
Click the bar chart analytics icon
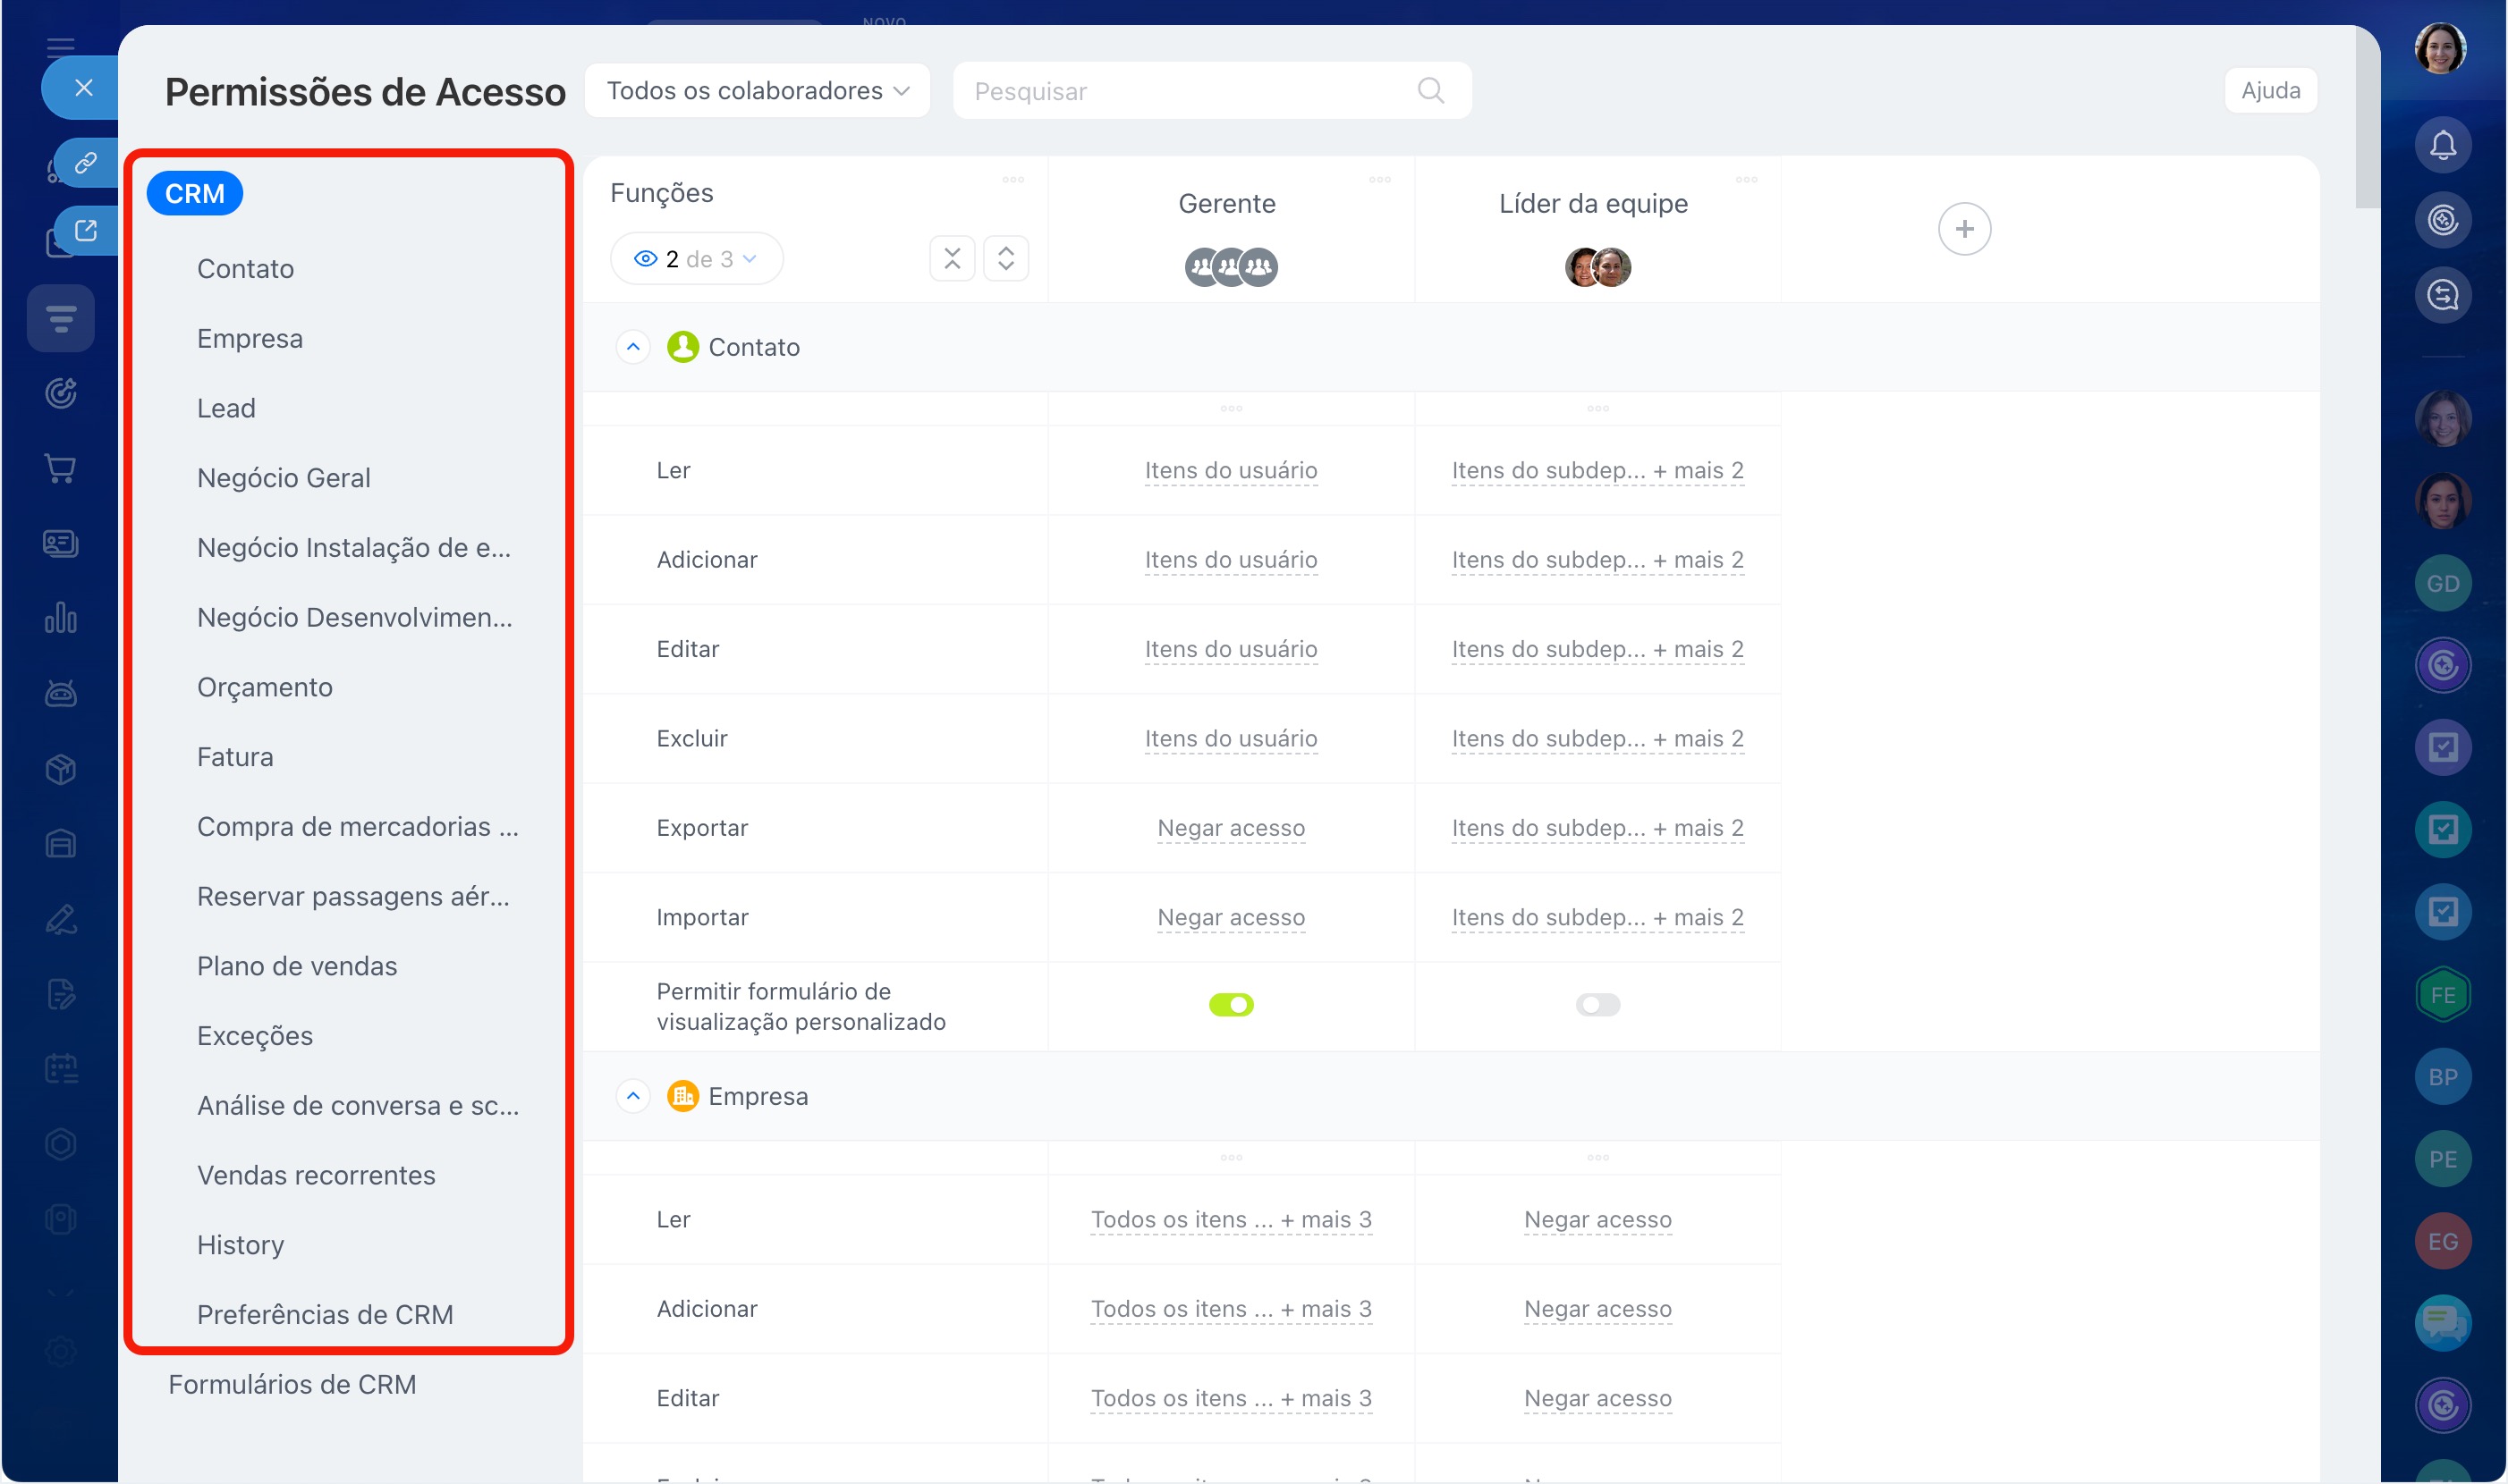pyautogui.click(x=60, y=618)
